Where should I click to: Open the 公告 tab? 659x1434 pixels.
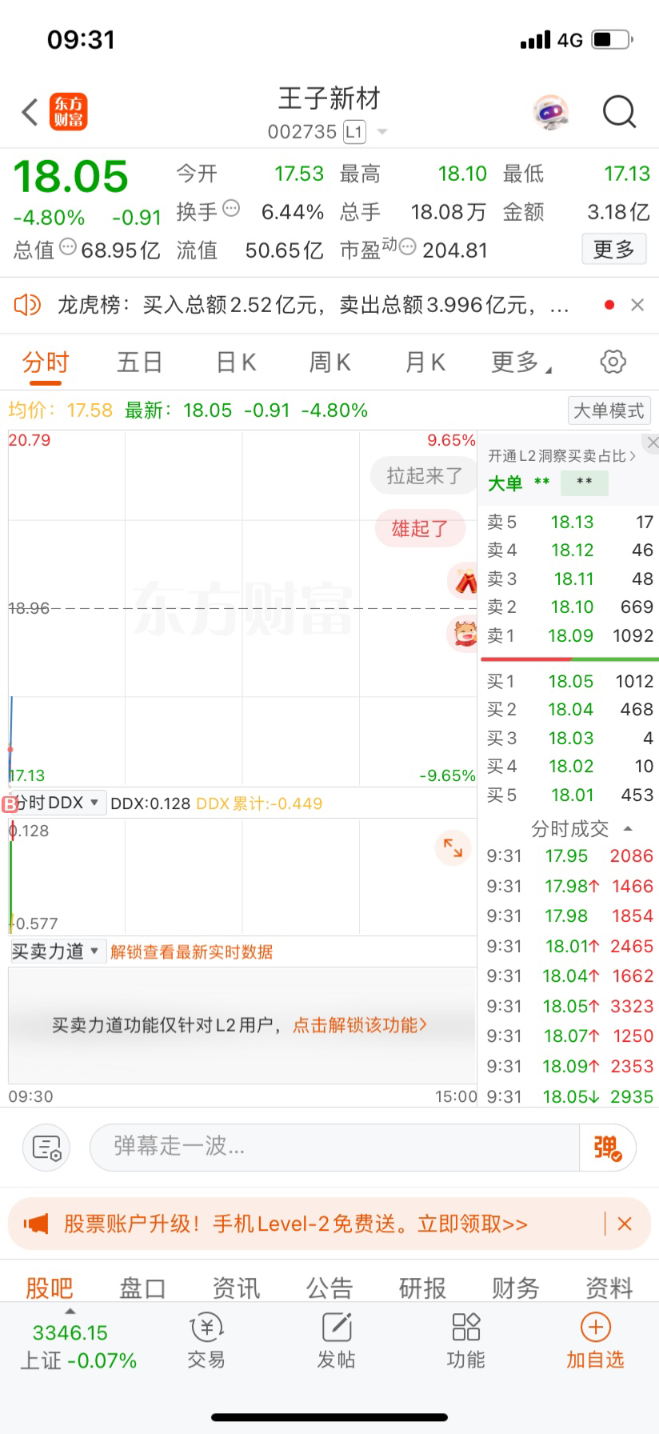[x=329, y=1288]
